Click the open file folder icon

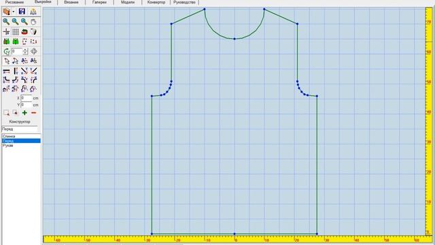click(x=7, y=12)
